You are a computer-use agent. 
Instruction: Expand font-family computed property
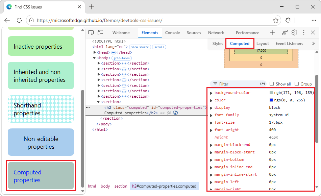click(x=211, y=115)
